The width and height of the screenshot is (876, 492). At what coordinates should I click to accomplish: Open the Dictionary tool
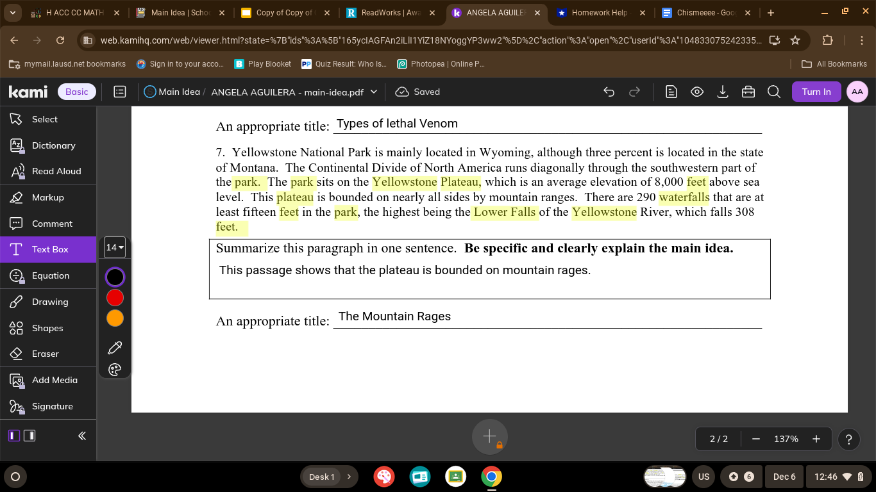click(x=54, y=145)
